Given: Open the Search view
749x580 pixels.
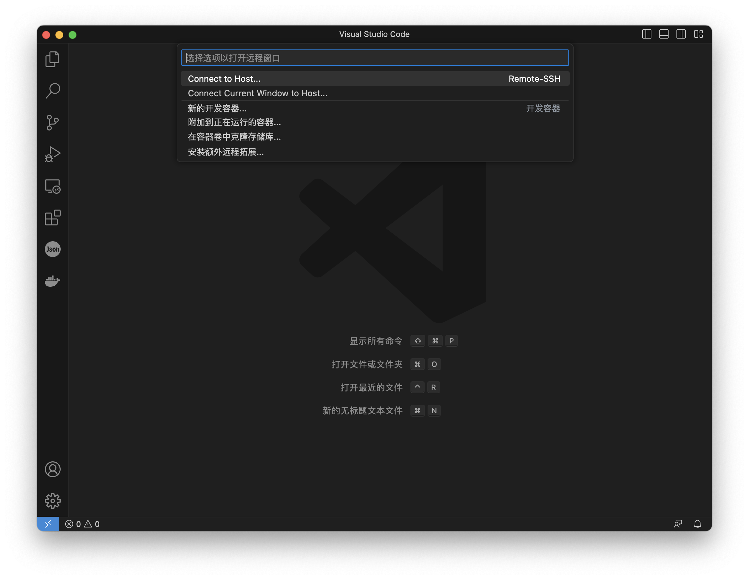Looking at the screenshot, I should point(52,91).
